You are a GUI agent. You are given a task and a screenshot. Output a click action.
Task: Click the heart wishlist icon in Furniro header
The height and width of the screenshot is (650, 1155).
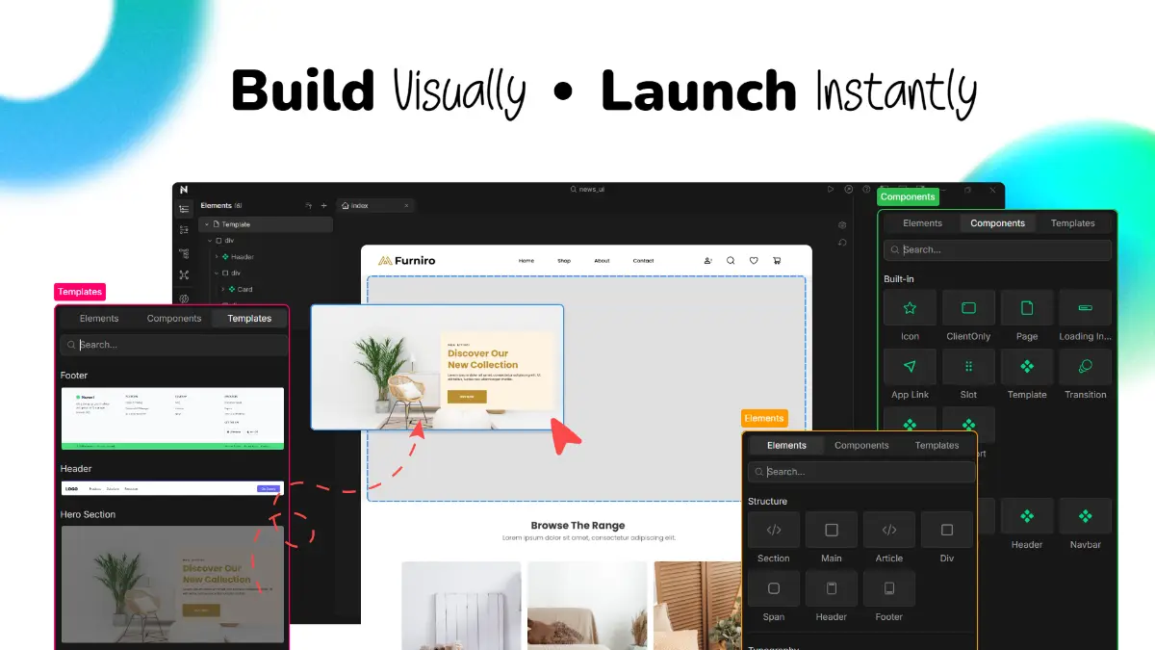pos(754,261)
